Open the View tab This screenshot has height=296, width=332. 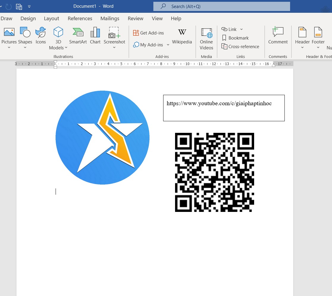(x=157, y=18)
